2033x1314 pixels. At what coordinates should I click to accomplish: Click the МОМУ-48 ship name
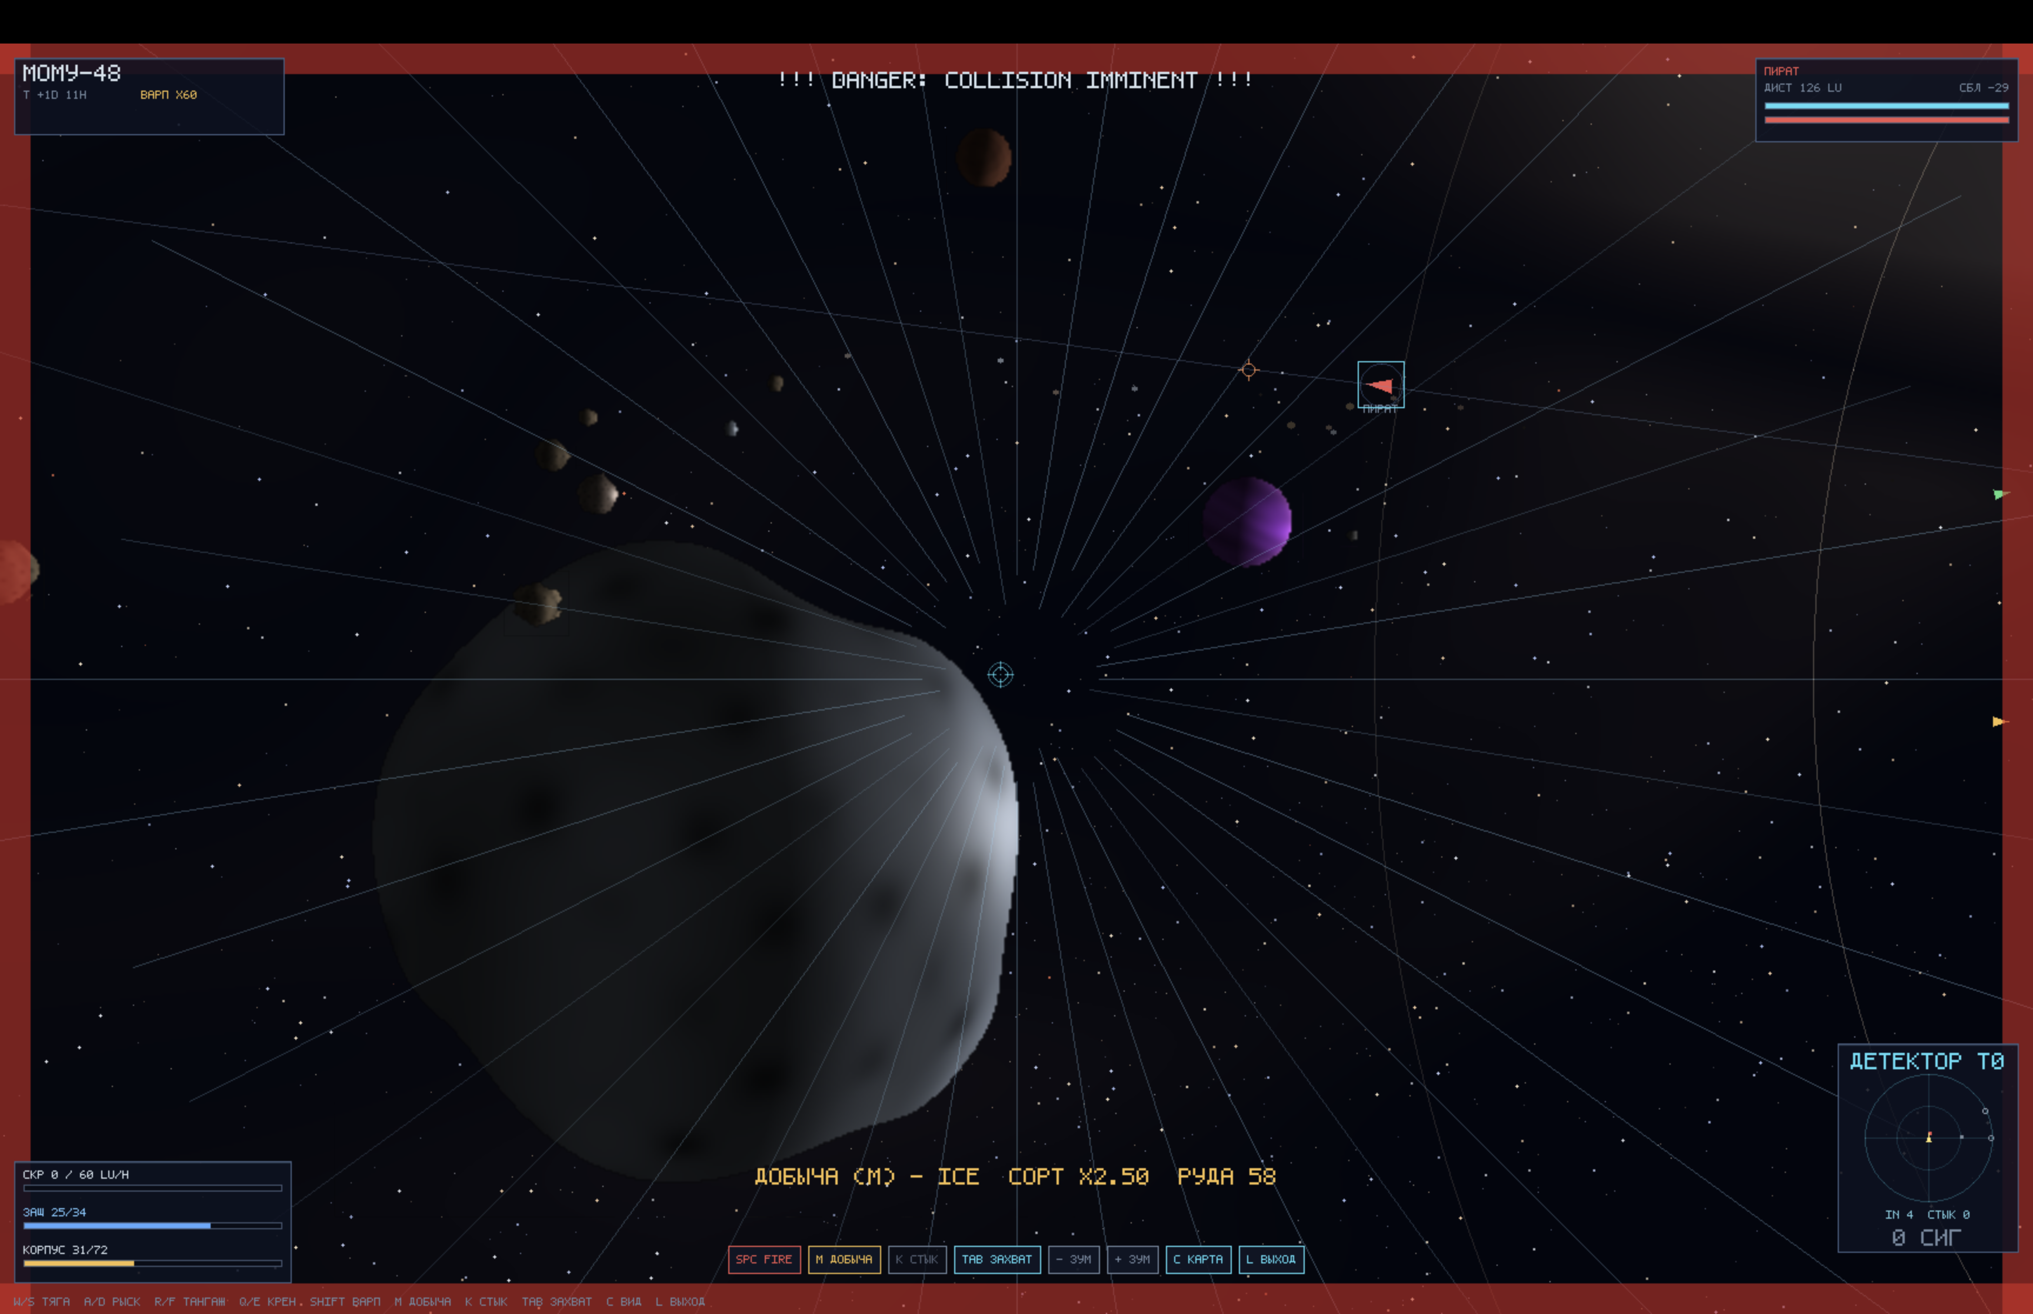click(x=72, y=74)
